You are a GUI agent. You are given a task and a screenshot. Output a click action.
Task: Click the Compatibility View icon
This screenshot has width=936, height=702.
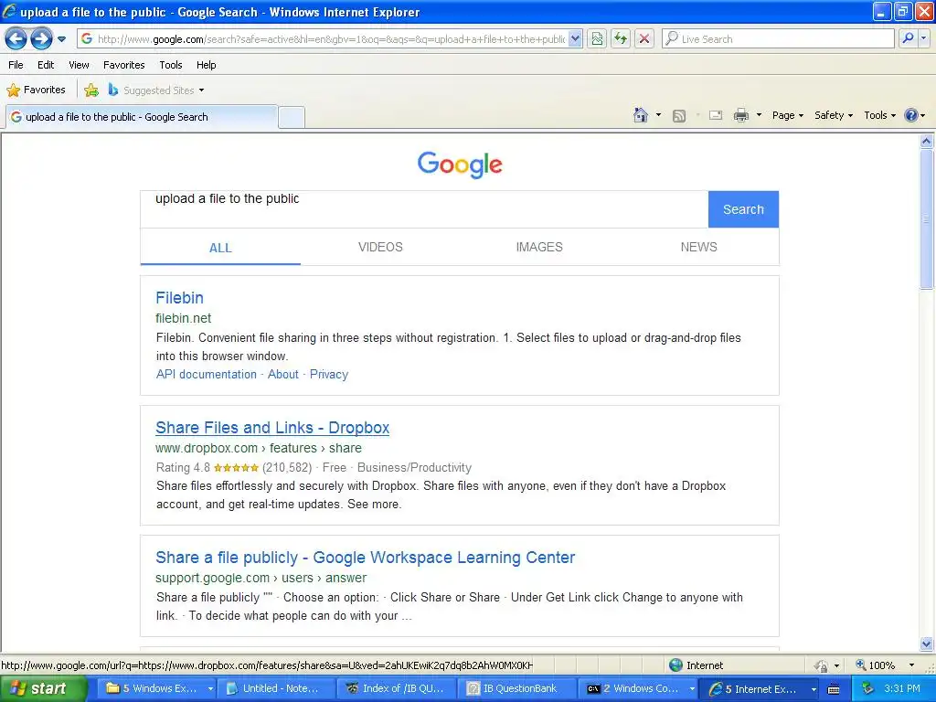(x=597, y=39)
